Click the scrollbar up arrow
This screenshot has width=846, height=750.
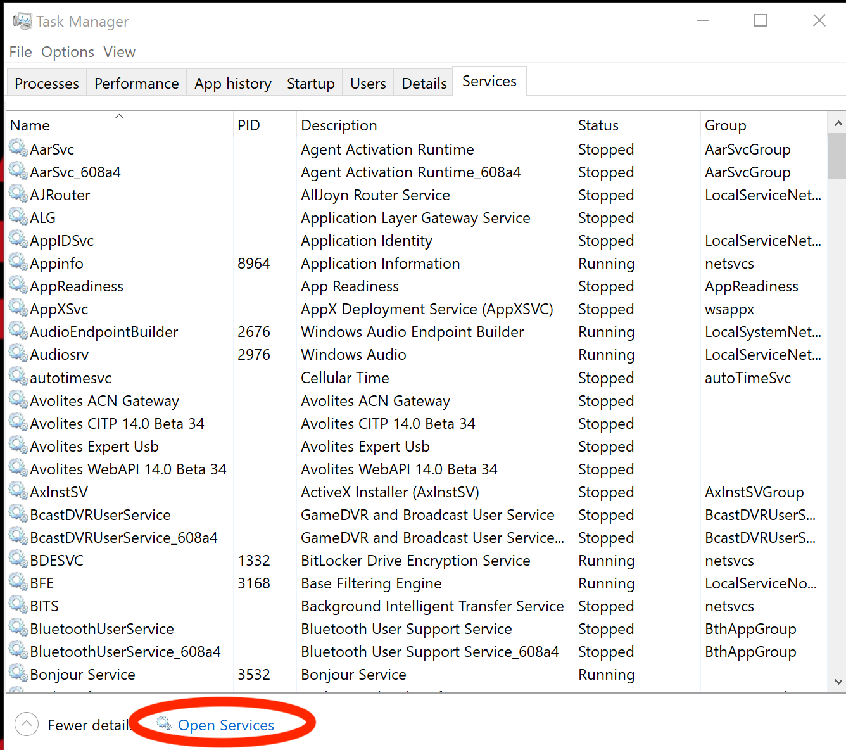click(838, 124)
